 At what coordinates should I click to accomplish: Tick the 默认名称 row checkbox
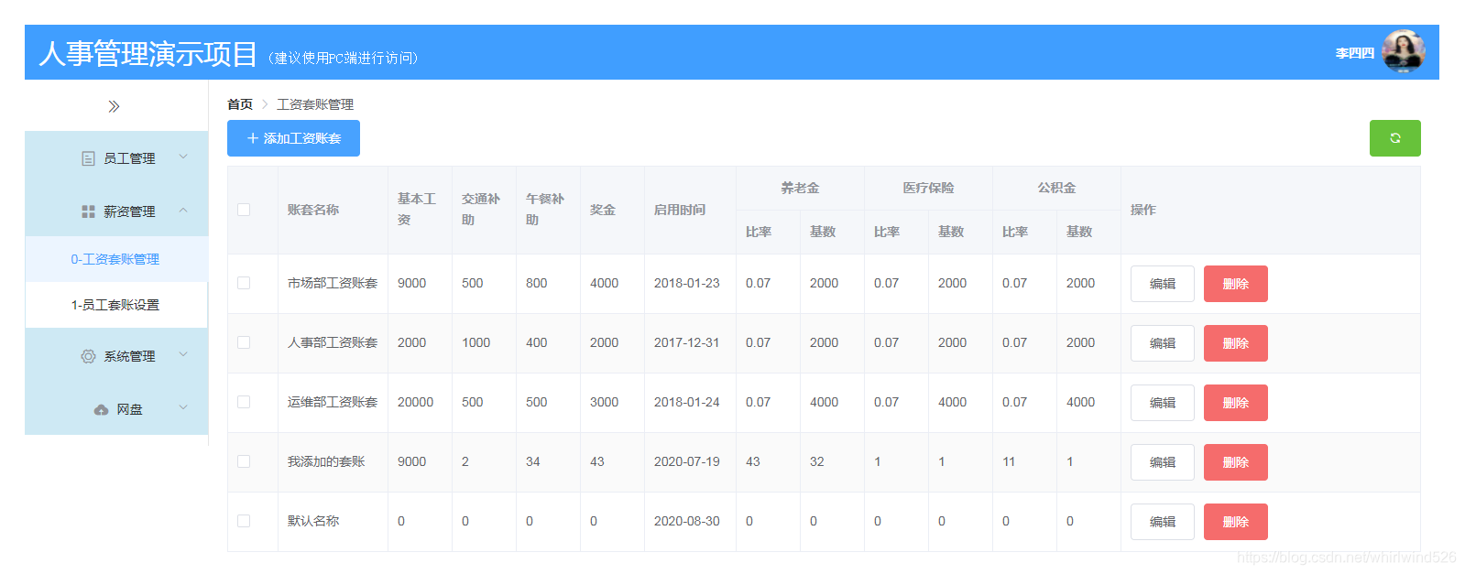point(244,521)
